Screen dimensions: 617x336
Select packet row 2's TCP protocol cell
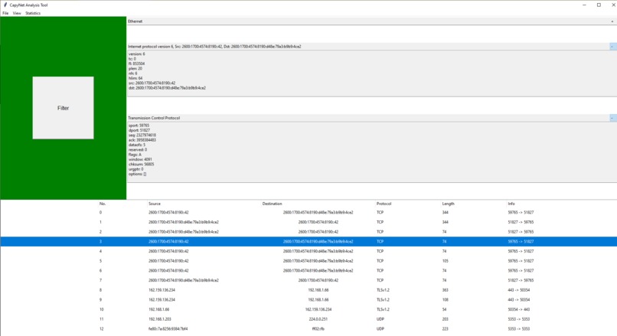[x=380, y=232]
